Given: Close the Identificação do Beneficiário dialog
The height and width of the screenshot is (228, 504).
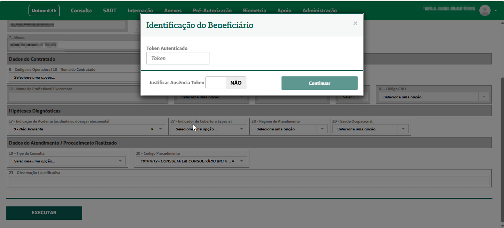Looking at the screenshot, I should pyautogui.click(x=355, y=23).
